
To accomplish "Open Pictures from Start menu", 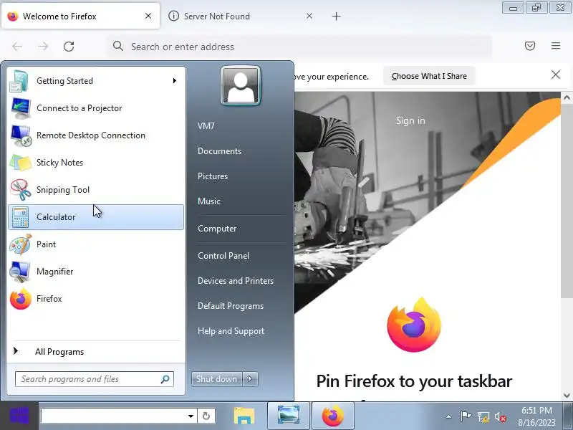I will (x=213, y=176).
